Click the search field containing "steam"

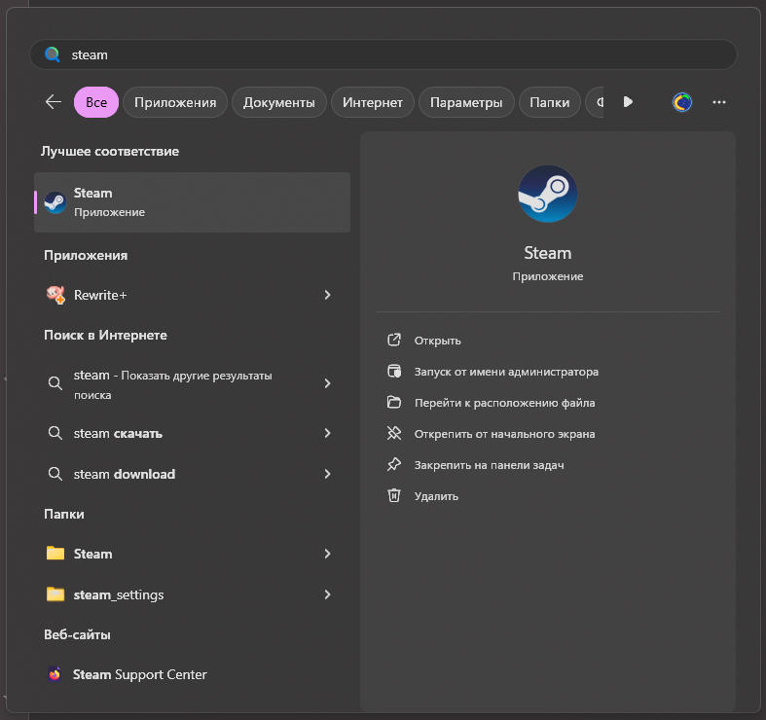click(x=383, y=54)
